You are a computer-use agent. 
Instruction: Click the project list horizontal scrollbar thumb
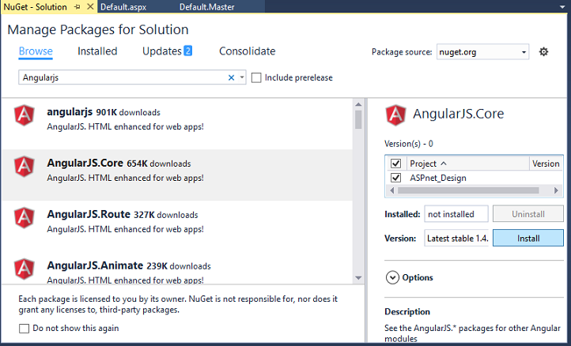(468, 190)
